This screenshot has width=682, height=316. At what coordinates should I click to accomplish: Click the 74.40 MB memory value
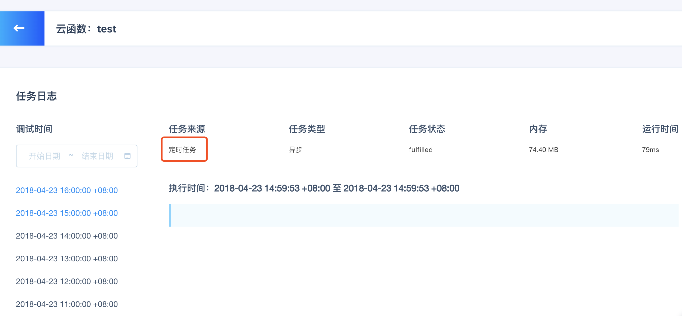coord(543,149)
